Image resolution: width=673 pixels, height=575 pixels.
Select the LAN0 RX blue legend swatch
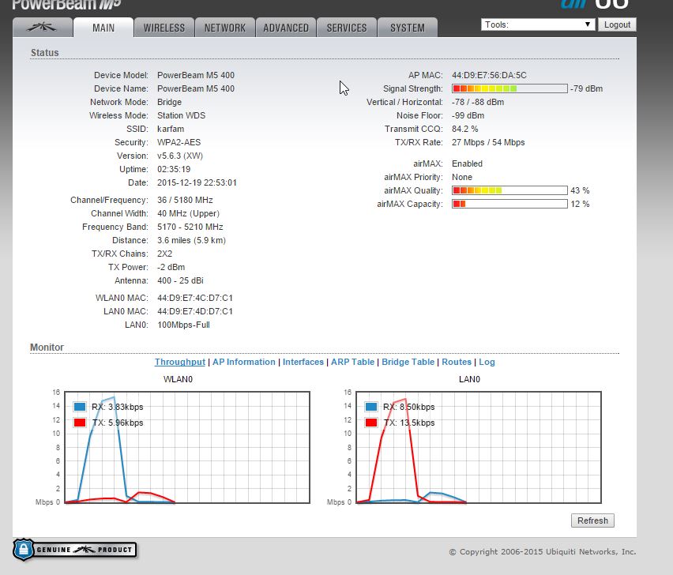click(371, 407)
